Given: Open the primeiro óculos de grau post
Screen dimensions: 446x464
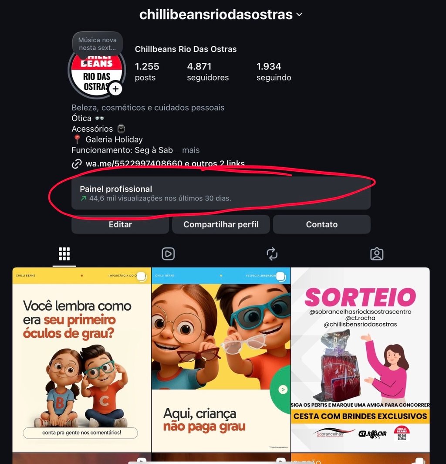Looking at the screenshot, I should (x=81, y=359).
